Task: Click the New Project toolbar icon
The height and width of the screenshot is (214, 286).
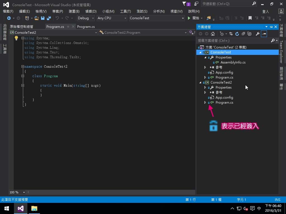Action: [27, 18]
